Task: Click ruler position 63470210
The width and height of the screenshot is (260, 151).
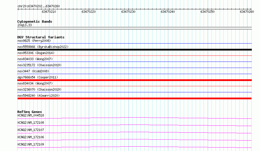Action: (x=49, y=12)
